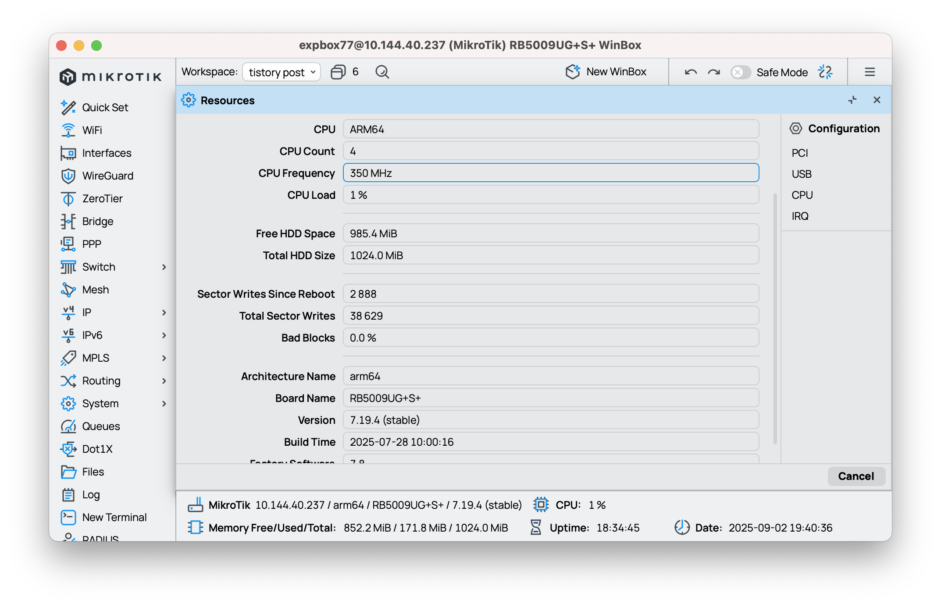Open the IP menu item

(114, 312)
